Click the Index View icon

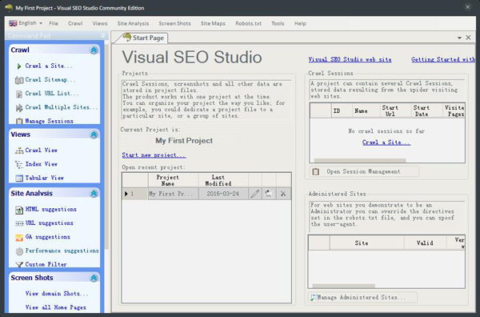[19, 164]
